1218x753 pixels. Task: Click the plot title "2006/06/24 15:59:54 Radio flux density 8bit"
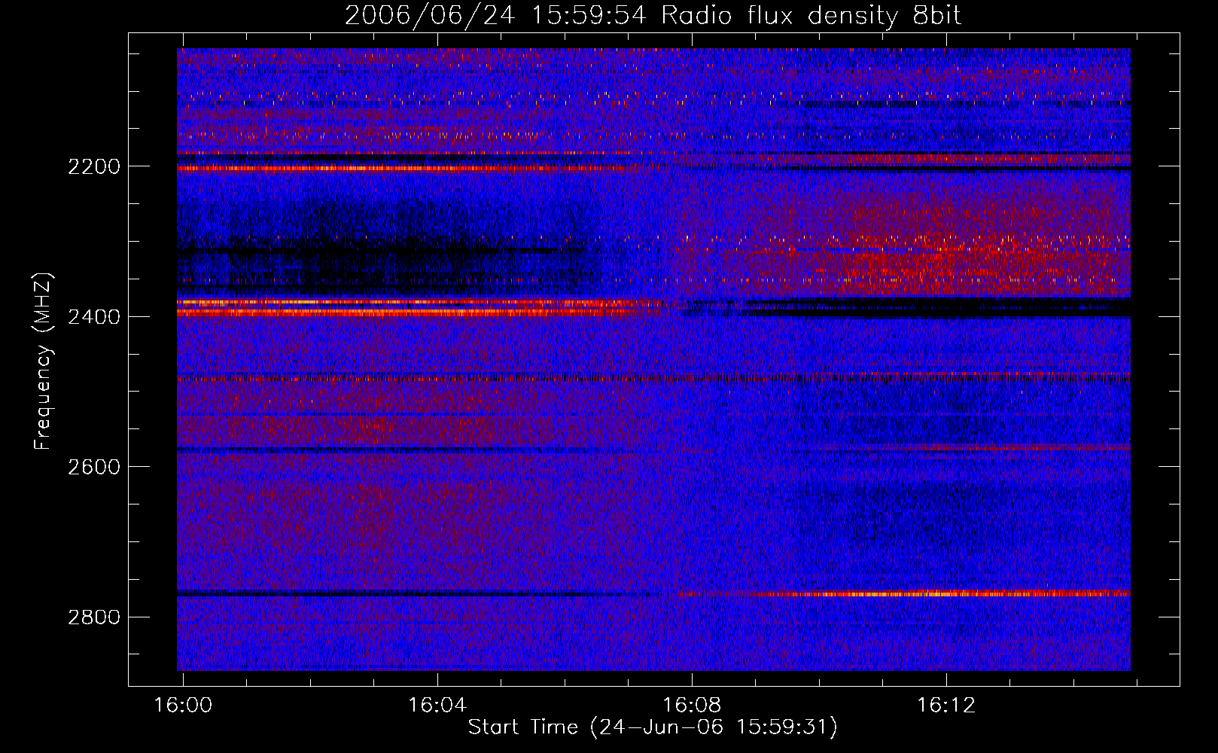653,16
